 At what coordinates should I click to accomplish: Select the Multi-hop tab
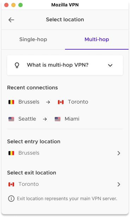coord(97,39)
